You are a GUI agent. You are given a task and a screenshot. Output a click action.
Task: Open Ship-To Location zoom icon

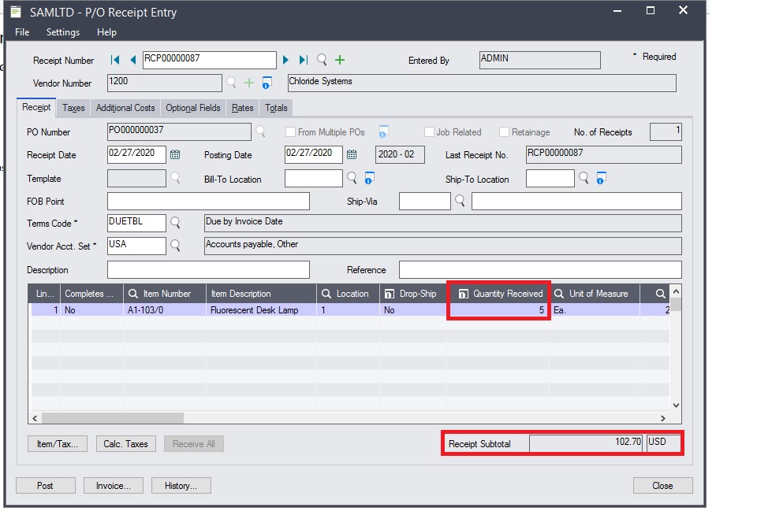point(601,178)
